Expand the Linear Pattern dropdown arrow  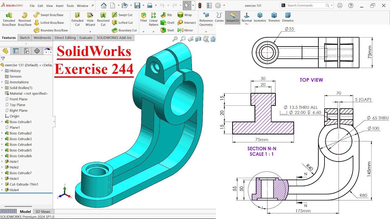tap(154, 31)
